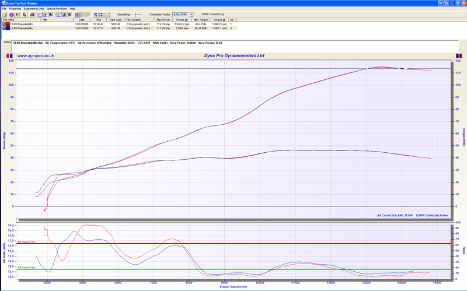This screenshot has height=291, width=467.
Task: Open the Engineering Units menu
Action: [x=34, y=9]
